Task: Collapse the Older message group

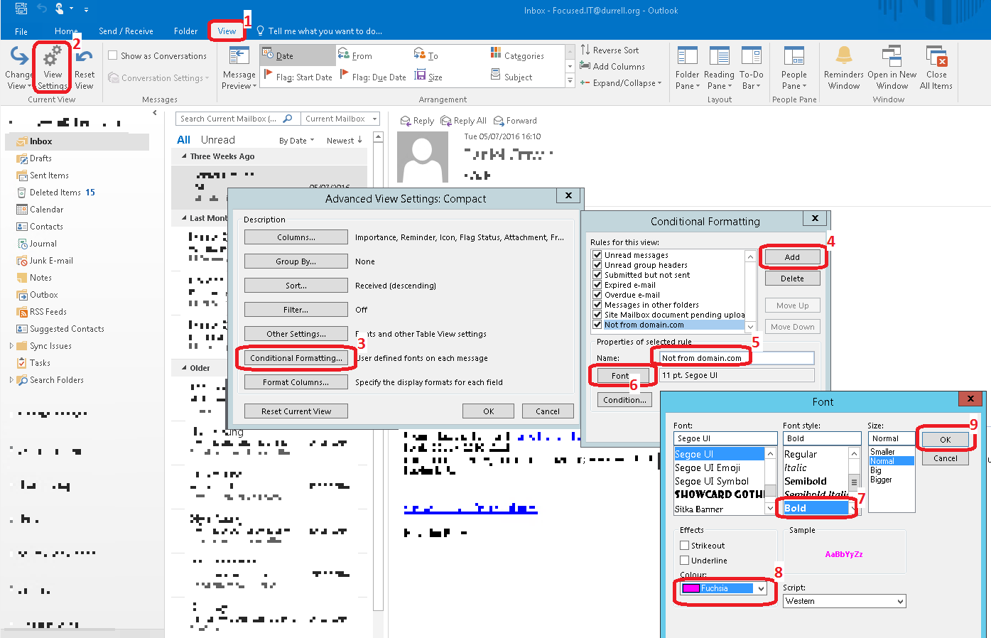Action: tap(185, 368)
